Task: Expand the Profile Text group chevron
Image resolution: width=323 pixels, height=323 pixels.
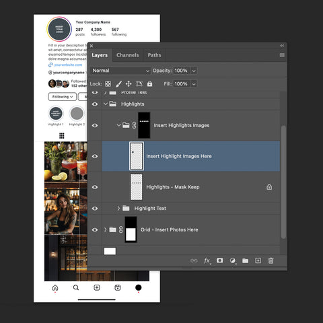Action: pyautogui.click(x=105, y=92)
